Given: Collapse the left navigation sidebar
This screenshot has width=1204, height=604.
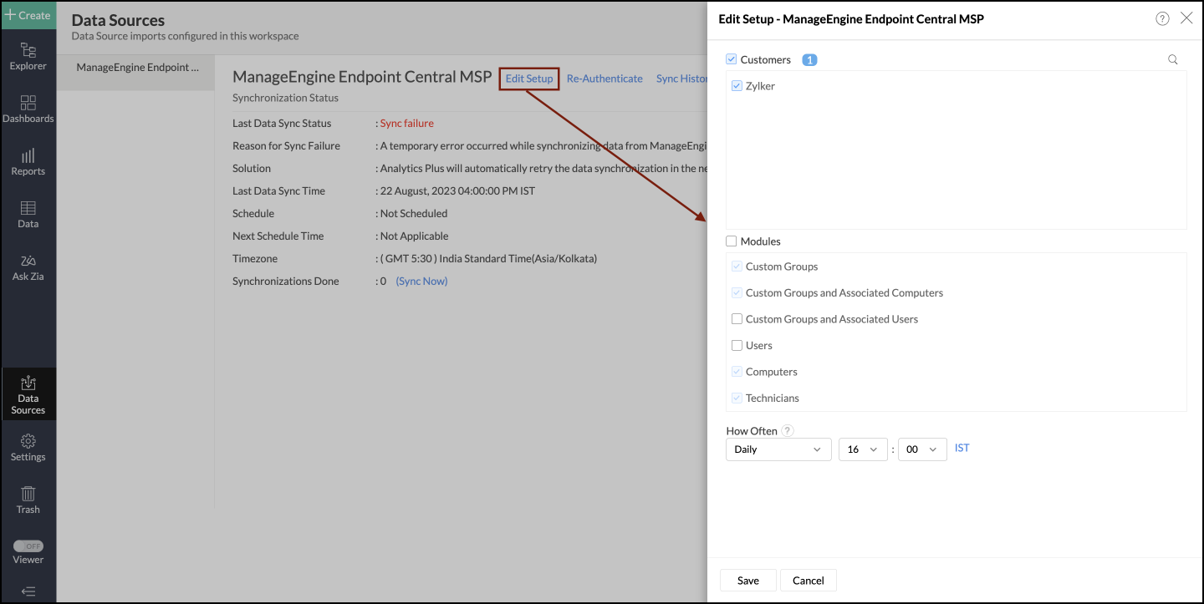Looking at the screenshot, I should (x=28, y=591).
